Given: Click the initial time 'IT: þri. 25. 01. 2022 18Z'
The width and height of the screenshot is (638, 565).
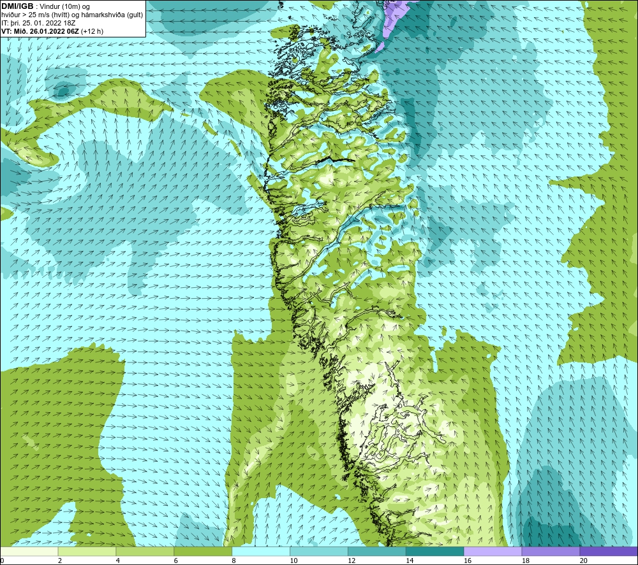Looking at the screenshot, I should pyautogui.click(x=38, y=23).
